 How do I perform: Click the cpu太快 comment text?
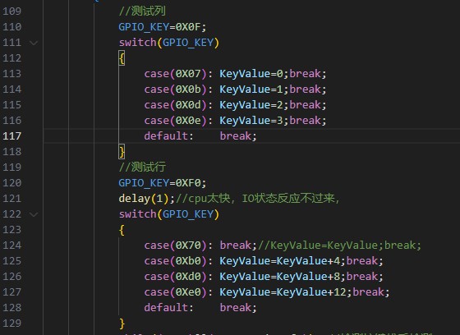(209, 199)
